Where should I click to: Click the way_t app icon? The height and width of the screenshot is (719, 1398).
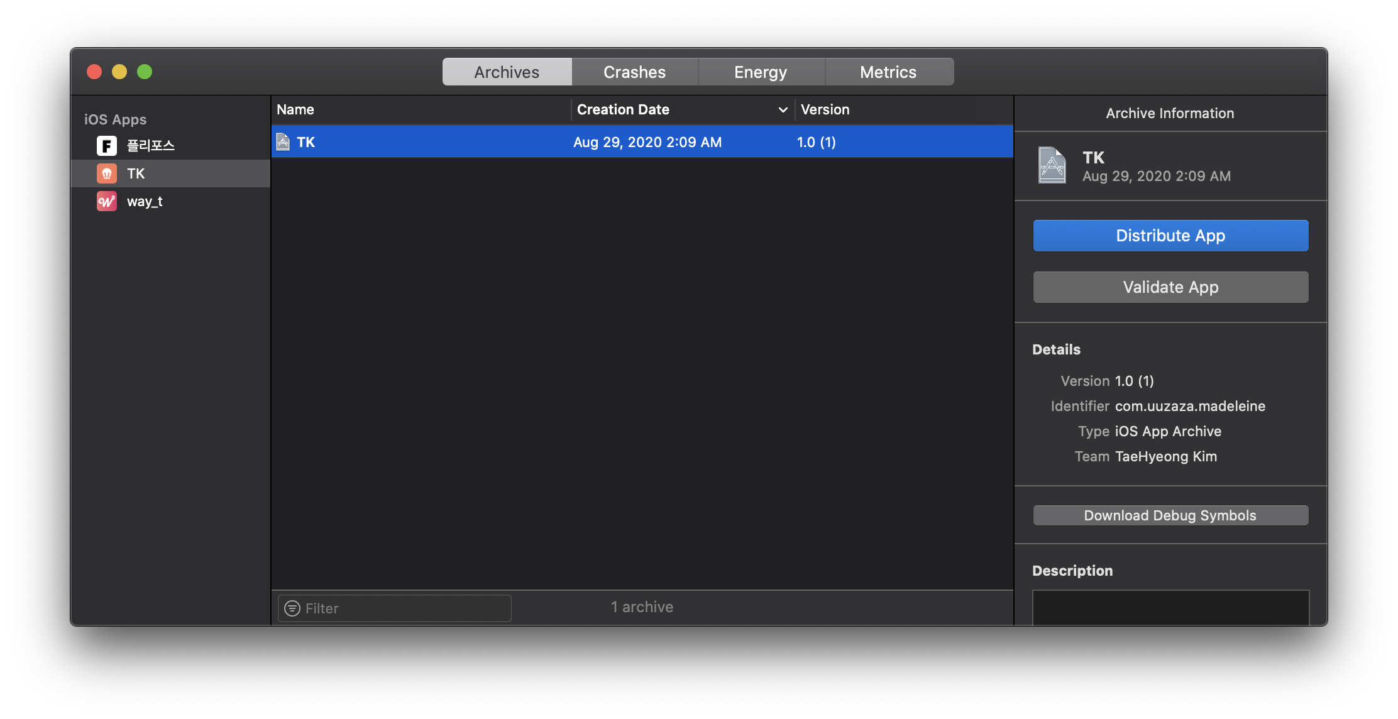point(106,201)
